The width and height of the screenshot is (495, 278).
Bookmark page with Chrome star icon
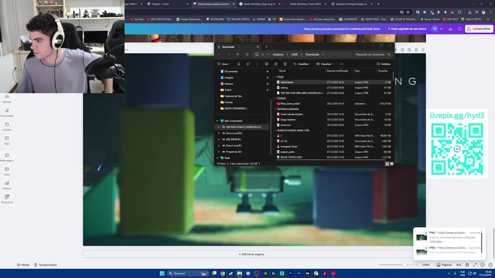click(x=408, y=12)
